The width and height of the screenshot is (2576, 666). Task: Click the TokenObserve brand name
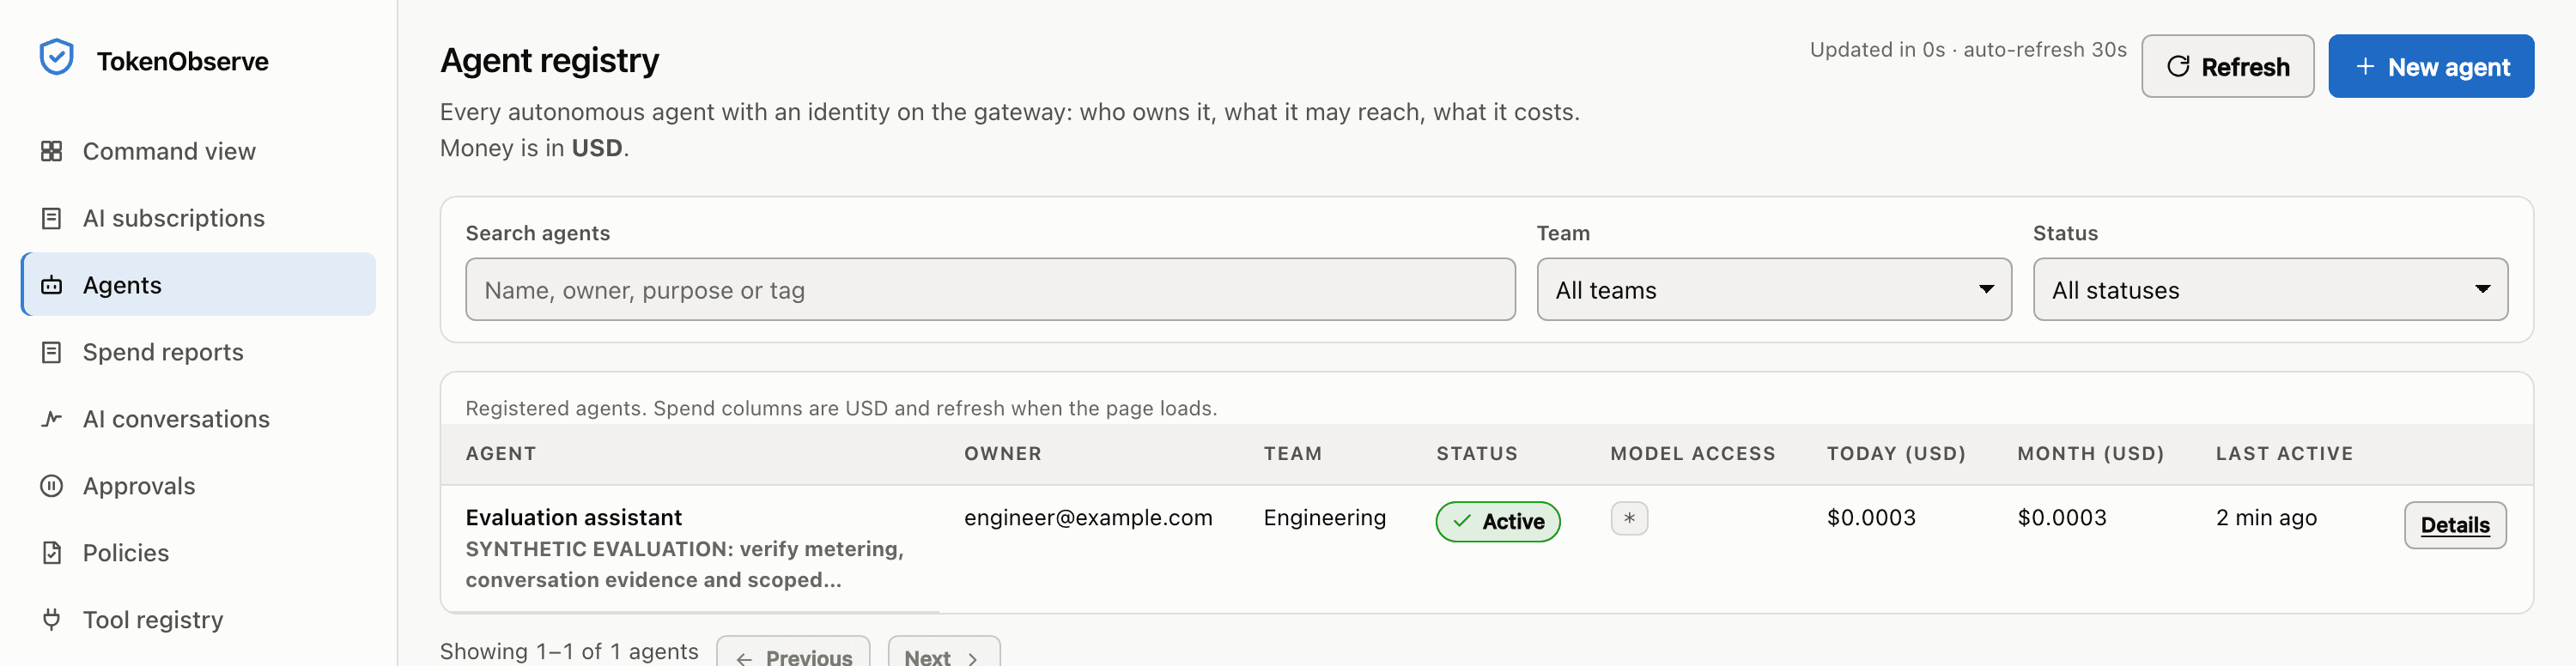coord(183,61)
